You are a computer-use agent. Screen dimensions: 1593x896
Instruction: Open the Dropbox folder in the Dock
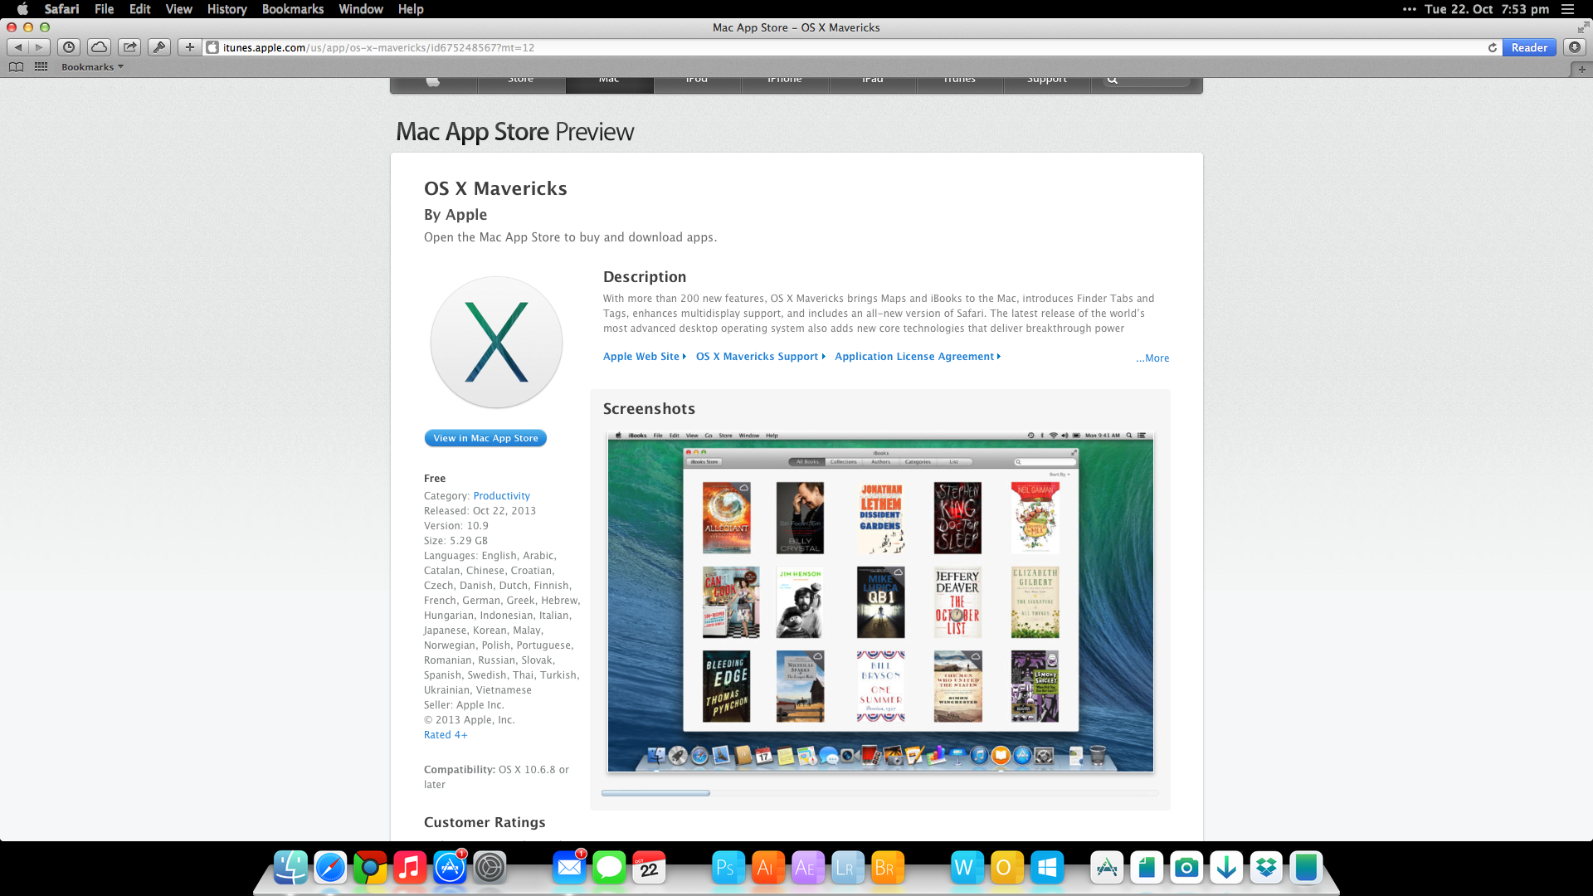tap(1266, 868)
